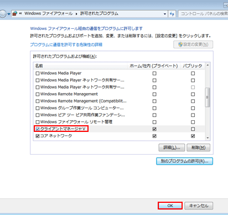
Task: Select the Windows グループ作業ツール row text
Action: point(82,108)
